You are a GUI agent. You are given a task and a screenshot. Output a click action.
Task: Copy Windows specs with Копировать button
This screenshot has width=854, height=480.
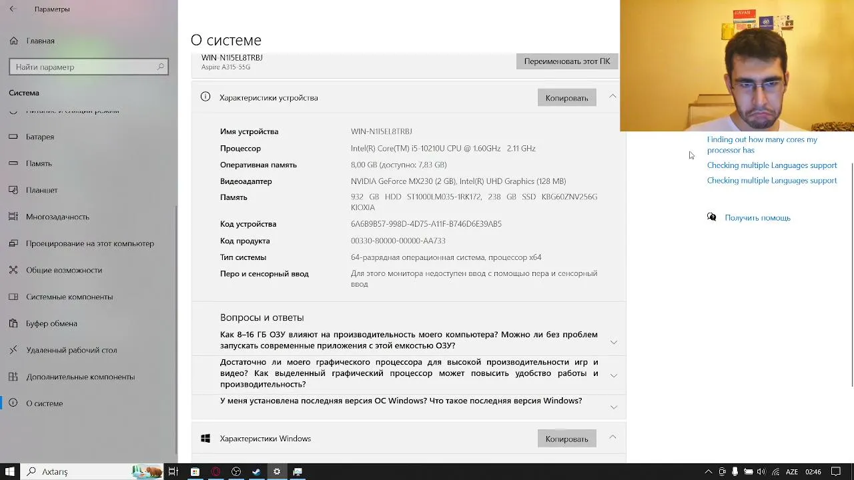click(x=566, y=439)
